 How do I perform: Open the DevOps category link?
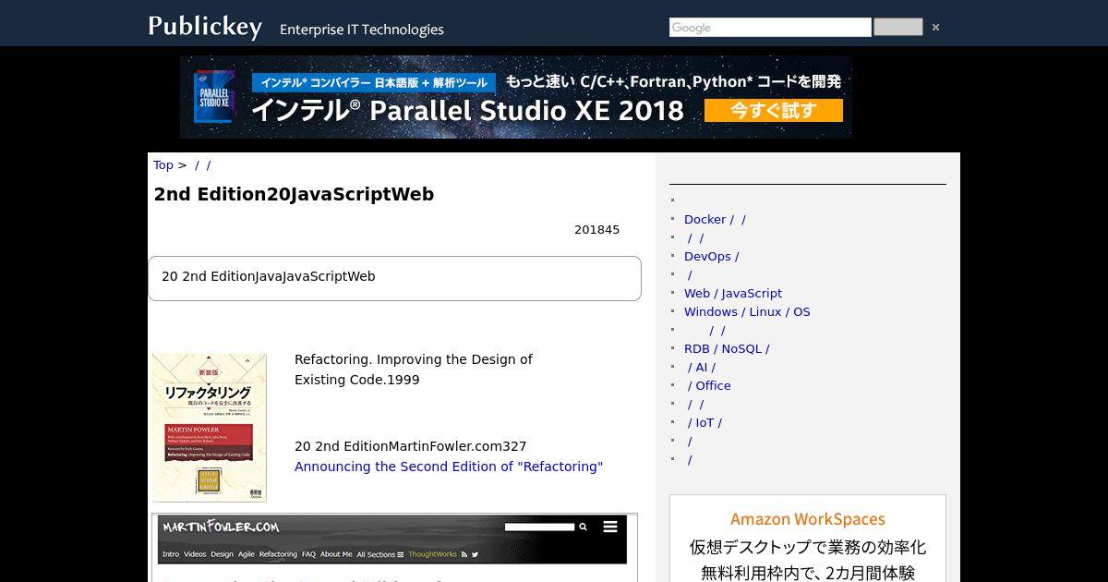tap(711, 257)
